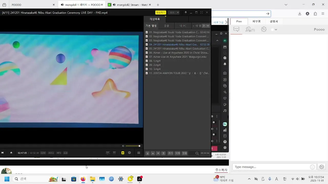Image resolution: width=328 pixels, height=184 pixels.
Task: Select playlist item 01. Nogizaka46 Yuuki Yoda
Action: pyautogui.click(x=177, y=32)
